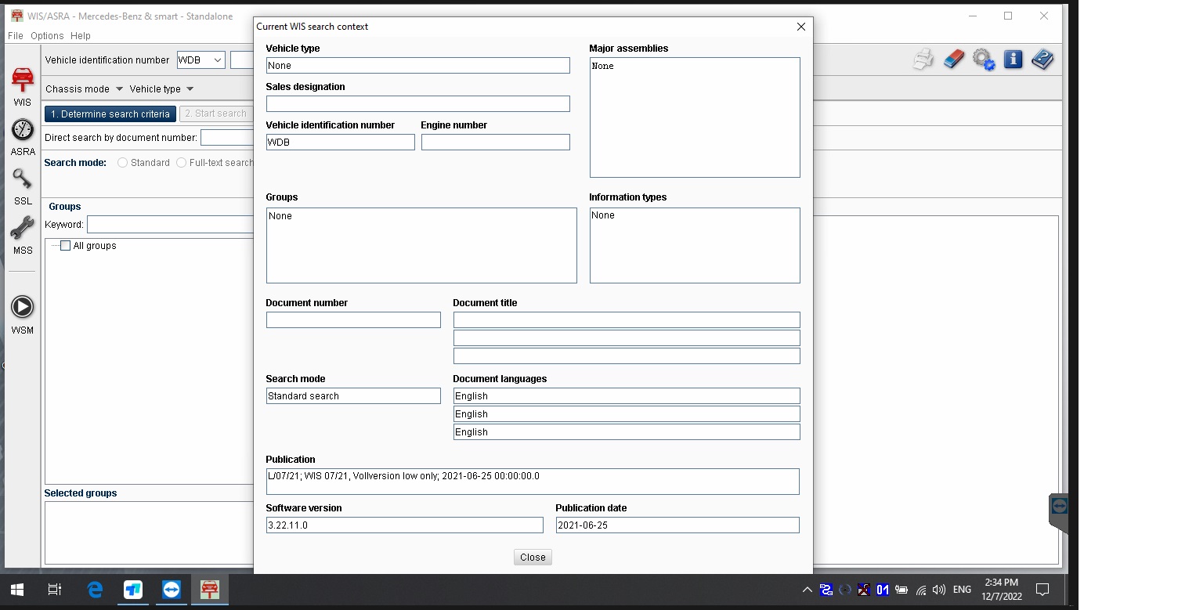Viewport: 1196px width, 610px height.
Task: Click the Document number field in the dialog
Action: click(x=353, y=320)
